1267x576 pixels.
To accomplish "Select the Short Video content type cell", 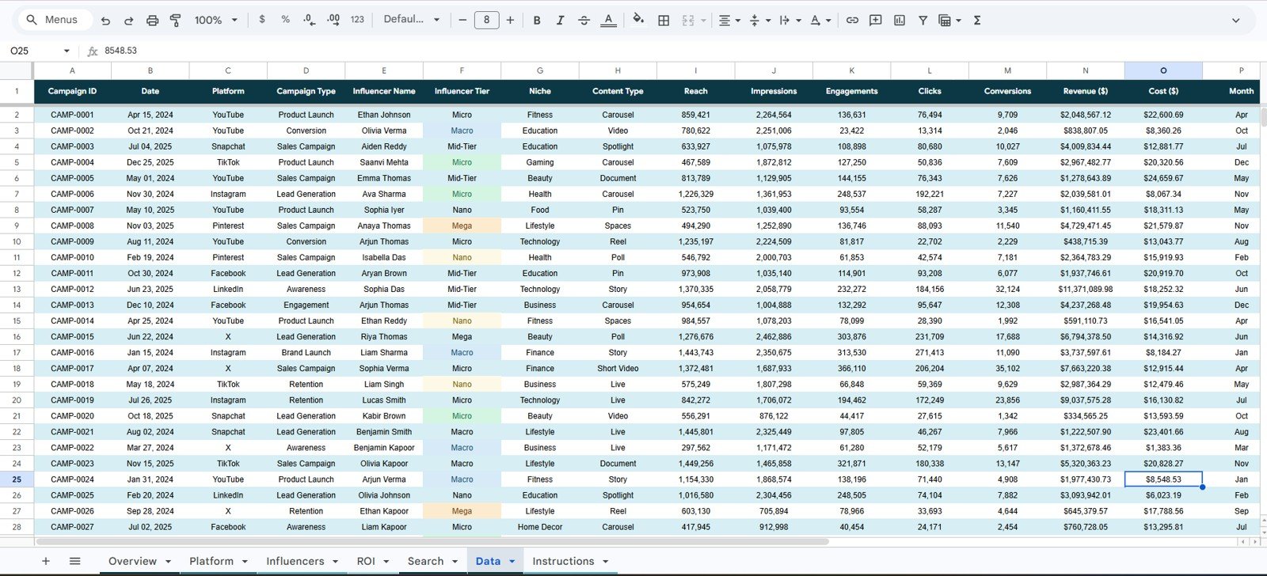I will pyautogui.click(x=618, y=369).
